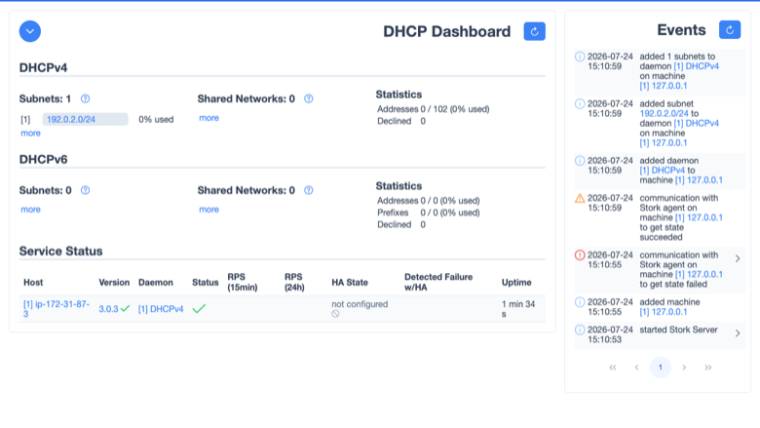This screenshot has width=760, height=428.
Task: Click 'more' under DHCPv4 Subnets
Action: click(x=30, y=134)
